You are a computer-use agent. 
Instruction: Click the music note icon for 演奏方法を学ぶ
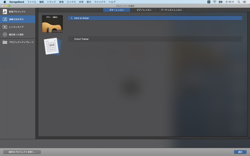point(5,19)
